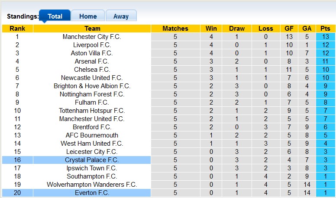Click the GF column header
The image size is (336, 198).
pyautogui.click(x=289, y=29)
